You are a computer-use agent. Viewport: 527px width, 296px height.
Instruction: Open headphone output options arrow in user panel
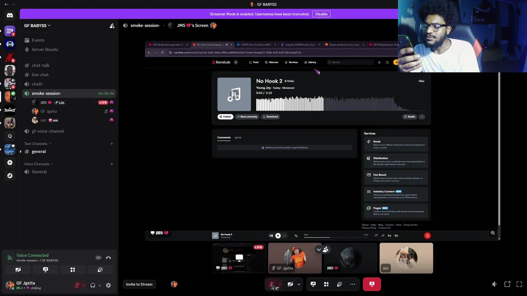[x=99, y=285]
